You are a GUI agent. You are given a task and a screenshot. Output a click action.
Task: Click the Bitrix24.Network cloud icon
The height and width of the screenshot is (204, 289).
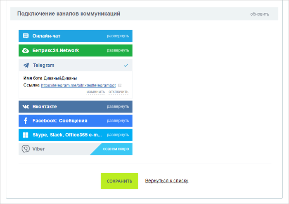pyautogui.click(x=26, y=50)
